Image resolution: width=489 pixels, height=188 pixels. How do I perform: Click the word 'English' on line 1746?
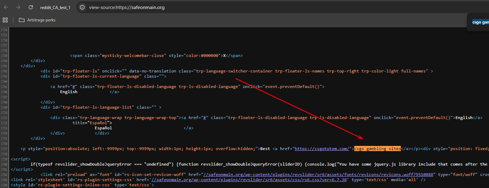(x=69, y=92)
